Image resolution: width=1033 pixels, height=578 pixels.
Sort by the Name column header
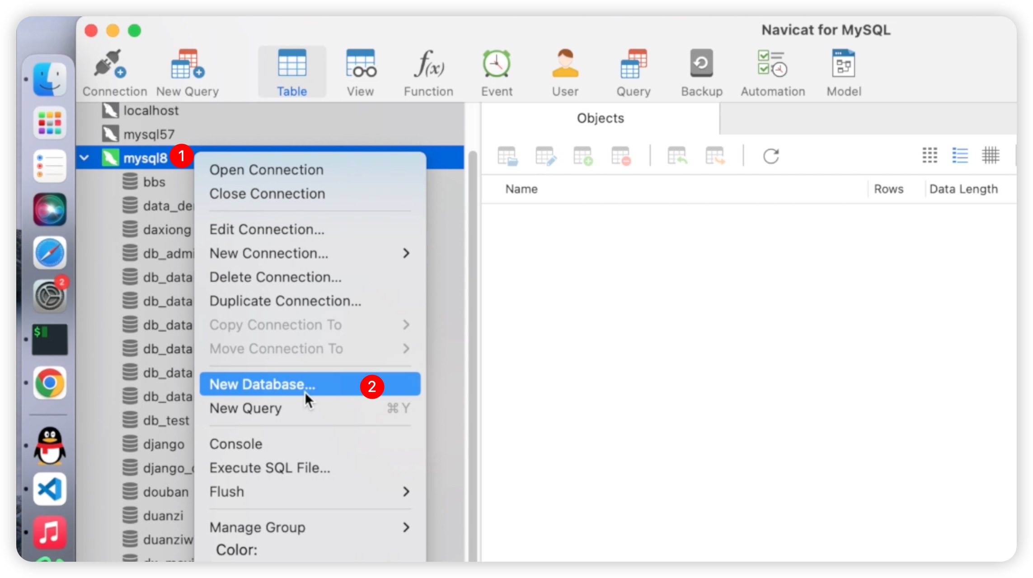521,189
